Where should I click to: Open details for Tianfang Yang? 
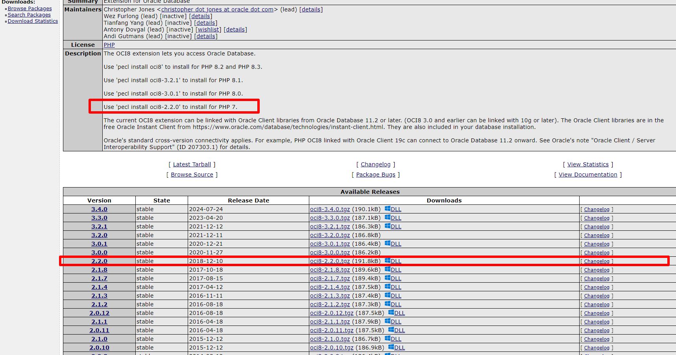(205, 23)
